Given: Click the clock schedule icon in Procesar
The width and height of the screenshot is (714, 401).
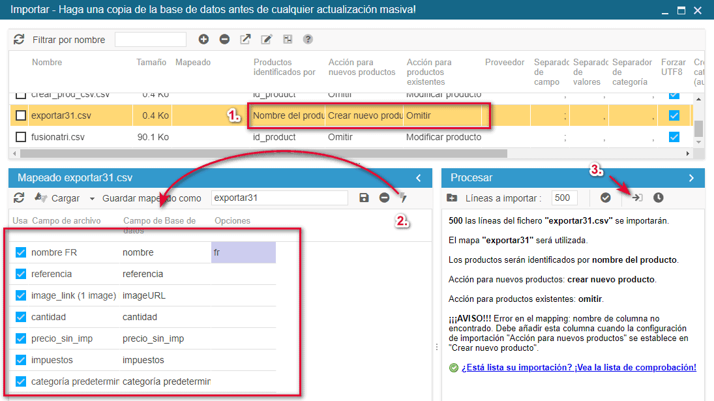Looking at the screenshot, I should click(x=658, y=198).
